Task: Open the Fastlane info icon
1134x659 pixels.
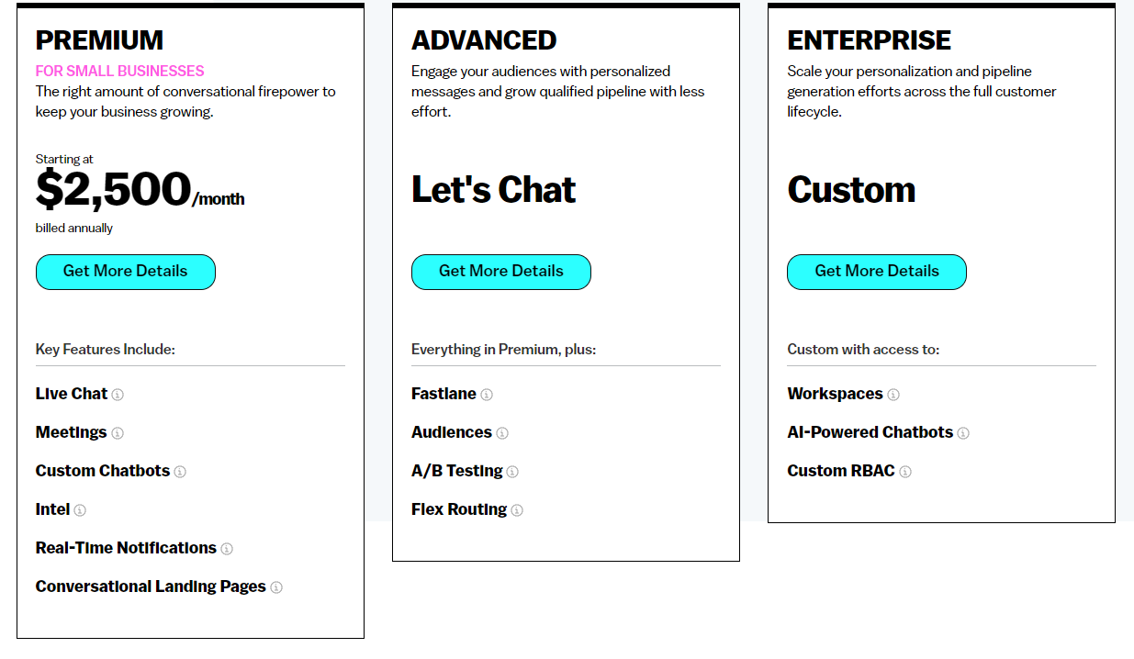Action: tap(487, 395)
